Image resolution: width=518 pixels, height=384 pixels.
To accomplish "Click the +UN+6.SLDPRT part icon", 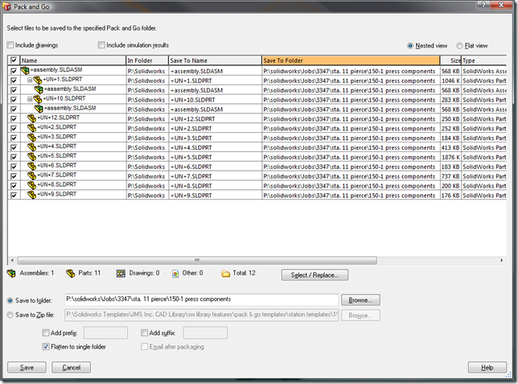I will click(x=31, y=166).
